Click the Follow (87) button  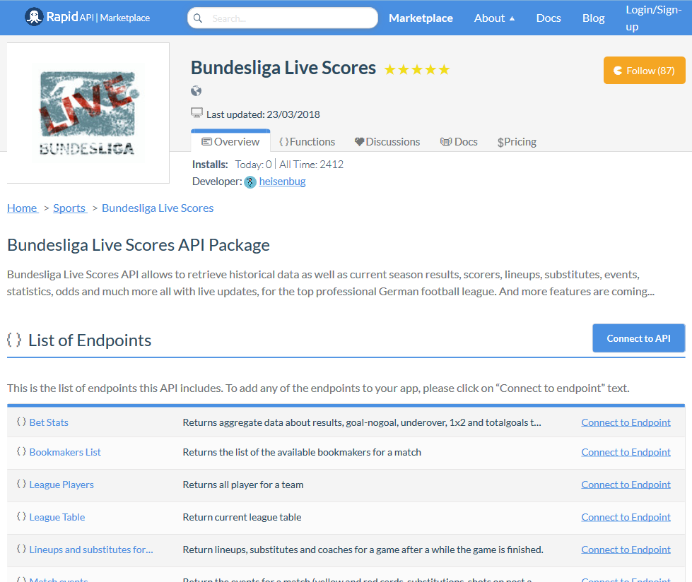[x=645, y=70]
